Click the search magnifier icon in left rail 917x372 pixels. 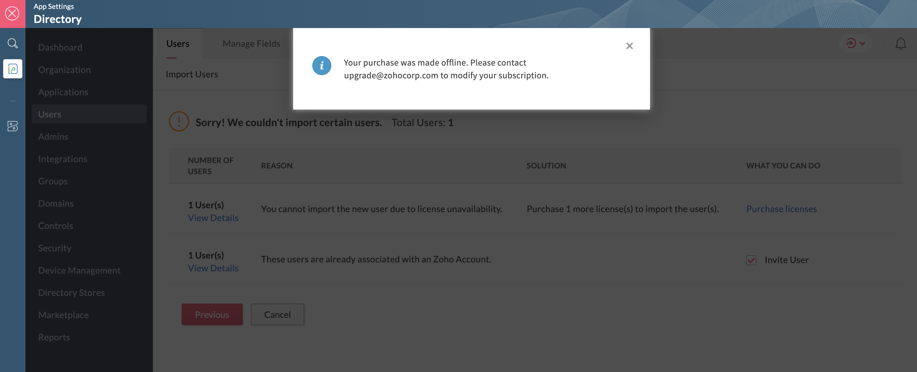pos(12,43)
